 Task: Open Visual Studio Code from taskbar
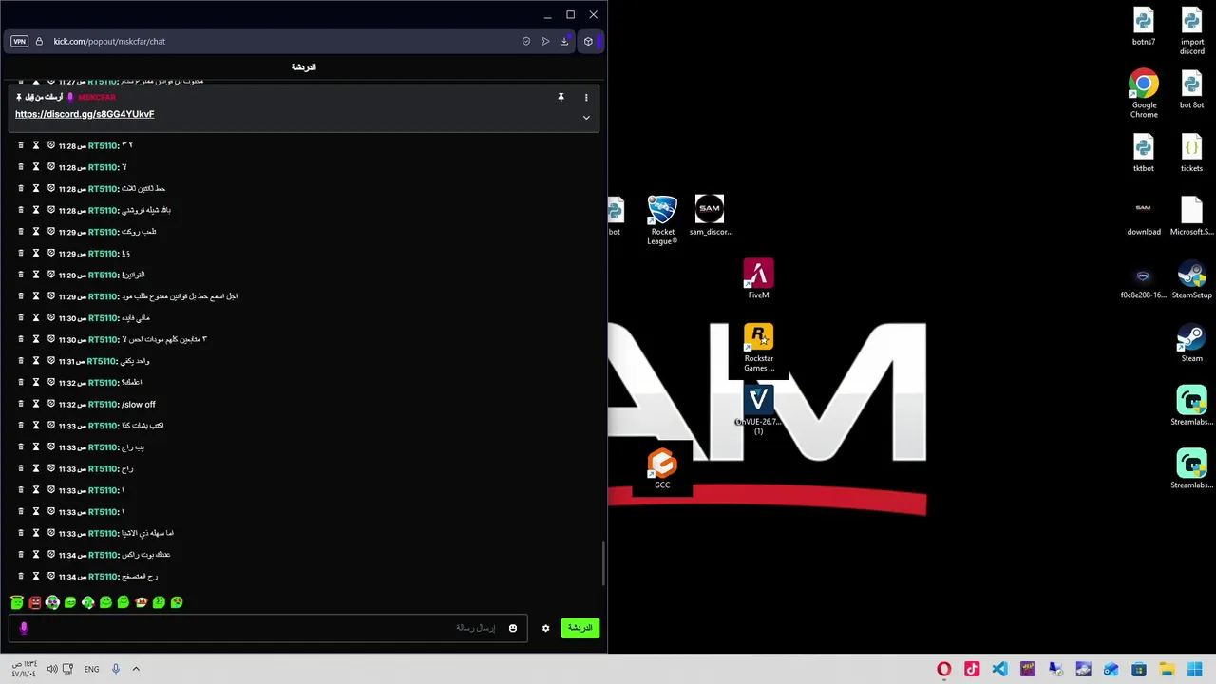(x=999, y=670)
